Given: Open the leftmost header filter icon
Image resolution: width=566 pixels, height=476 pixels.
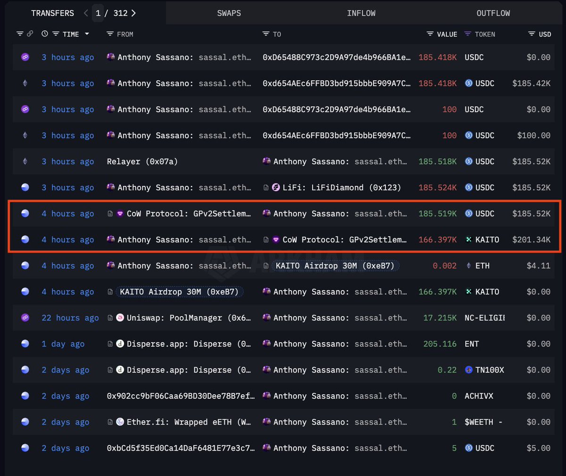Looking at the screenshot, I should (20, 34).
